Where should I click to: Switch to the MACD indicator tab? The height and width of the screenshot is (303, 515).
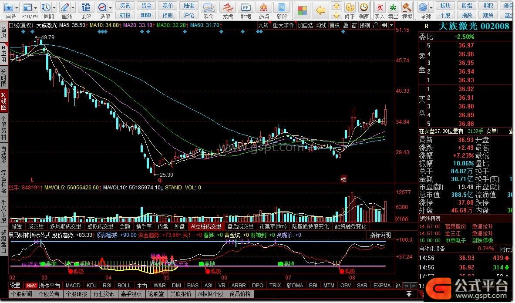(73, 286)
